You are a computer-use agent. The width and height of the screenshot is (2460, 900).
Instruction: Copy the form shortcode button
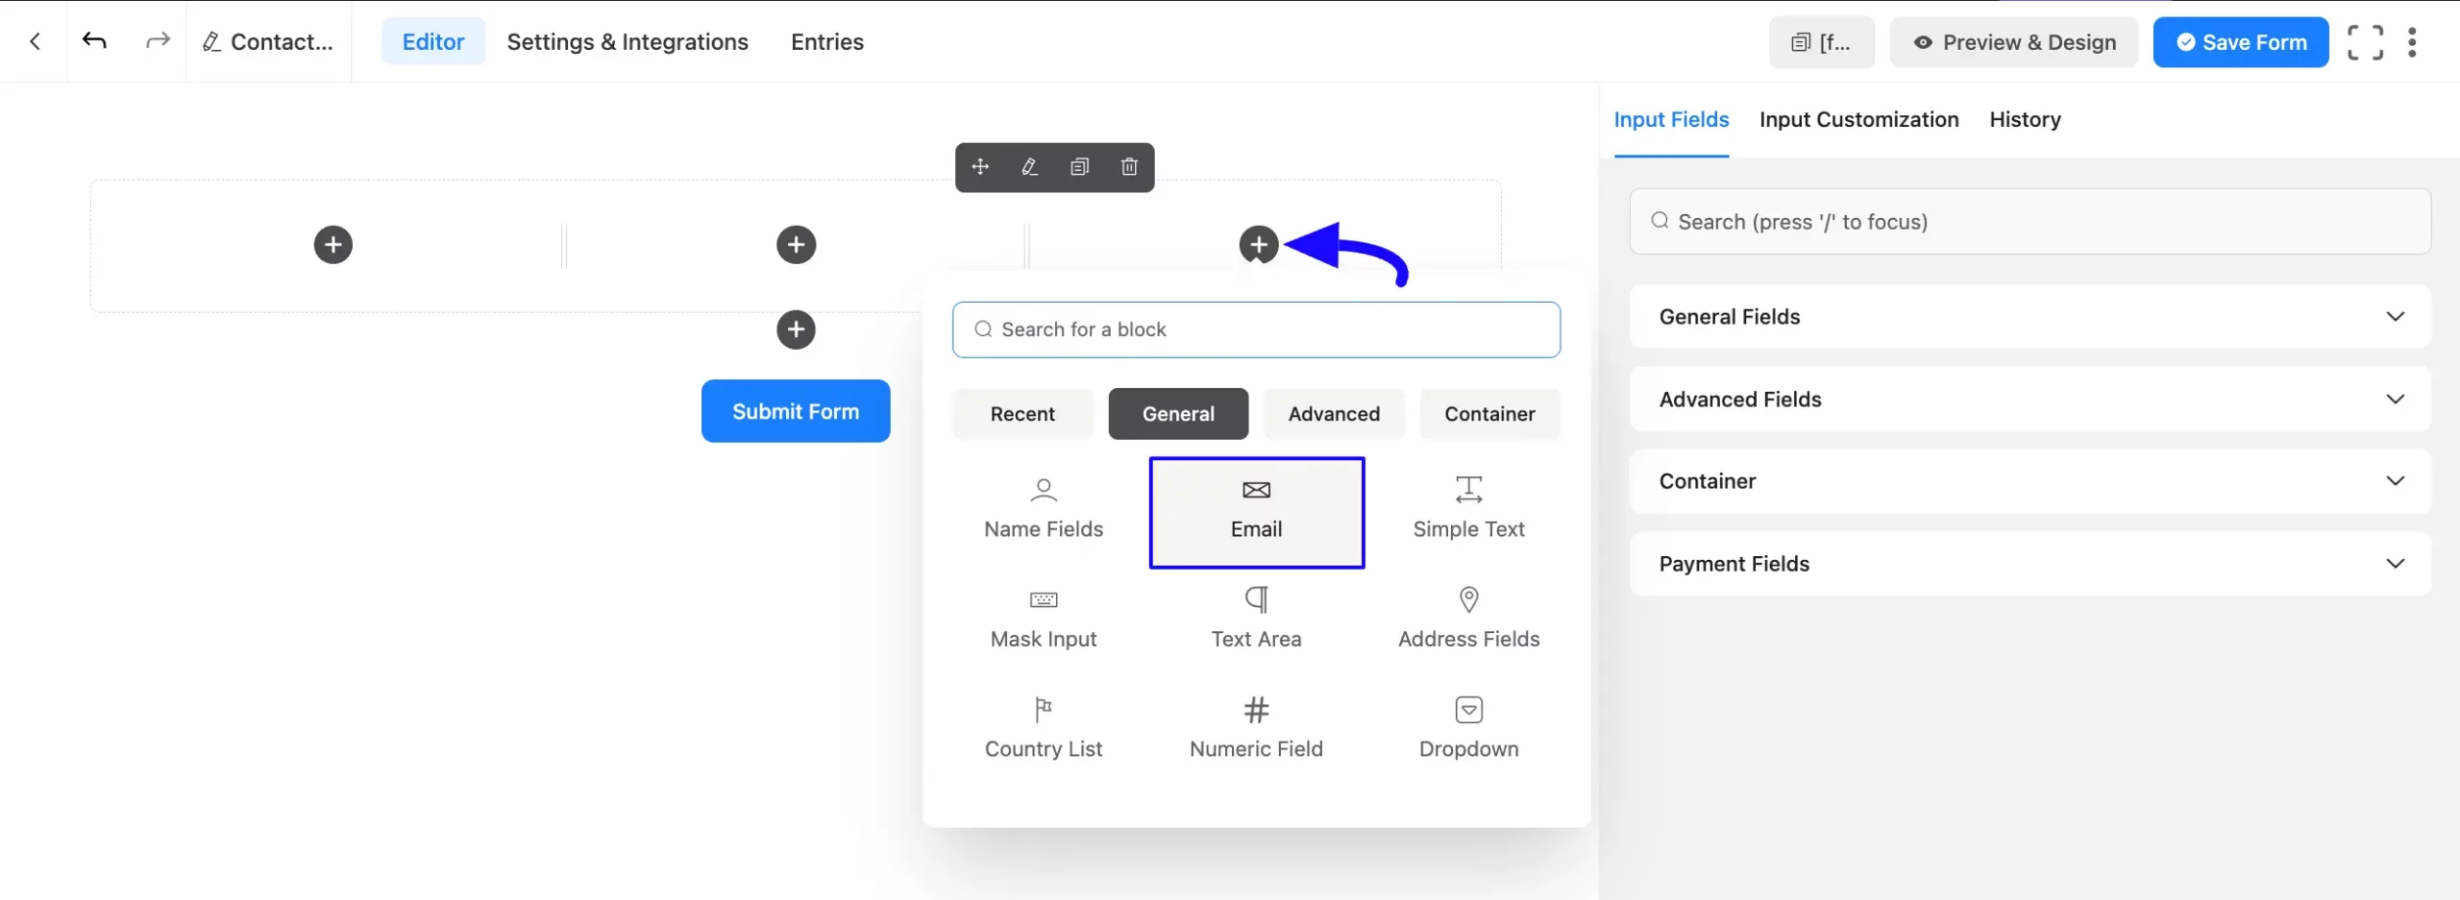pos(1821,42)
